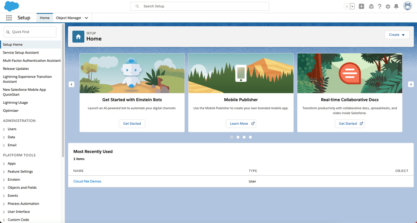The height and width of the screenshot is (223, 417).
Task: Click the OBJECT column header
Action: coord(401,171)
